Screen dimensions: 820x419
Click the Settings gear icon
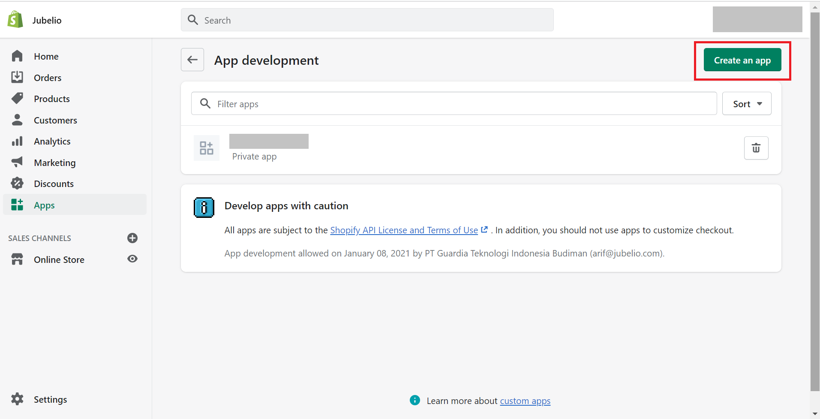pos(17,399)
